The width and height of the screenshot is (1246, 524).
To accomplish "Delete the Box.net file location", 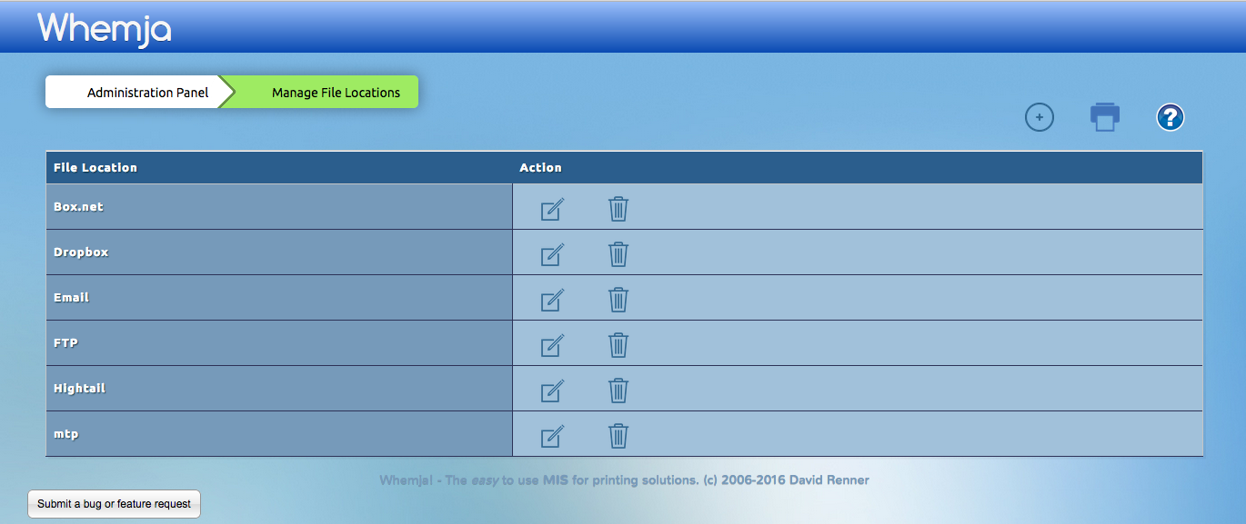I will [x=618, y=209].
